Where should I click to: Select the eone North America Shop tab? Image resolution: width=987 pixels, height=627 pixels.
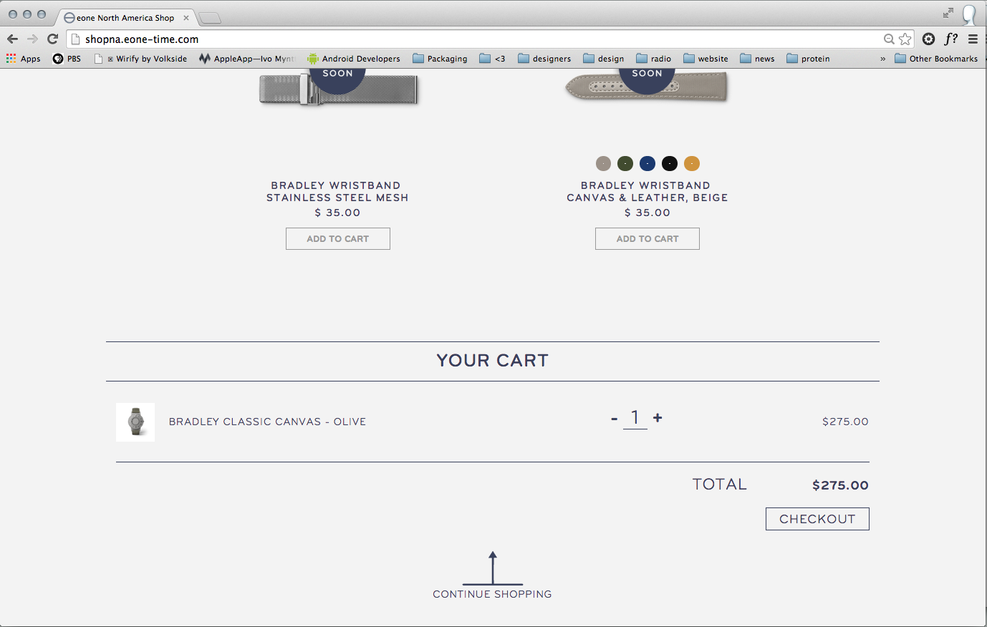[125, 18]
